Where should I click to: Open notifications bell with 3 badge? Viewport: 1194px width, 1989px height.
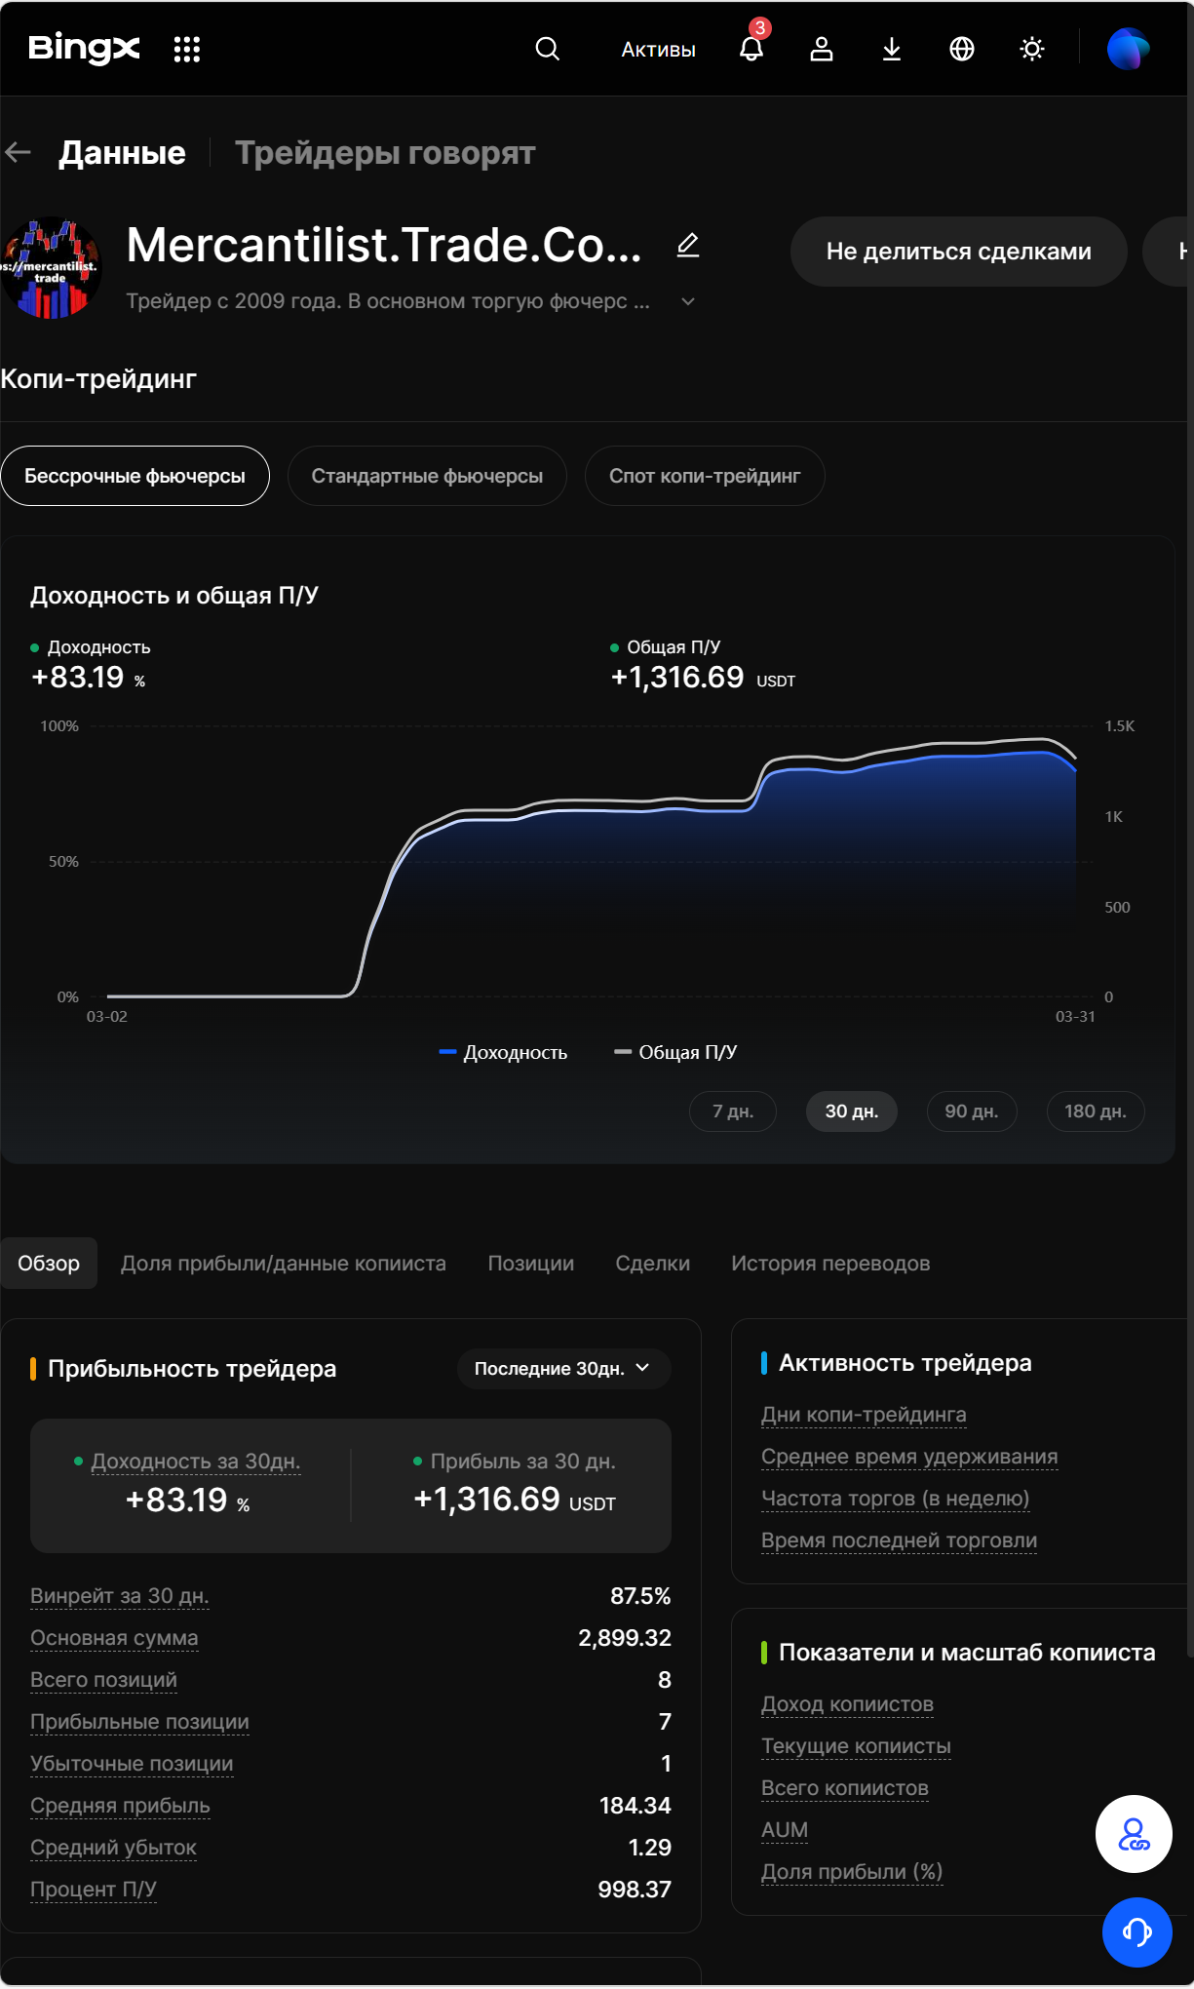751,49
